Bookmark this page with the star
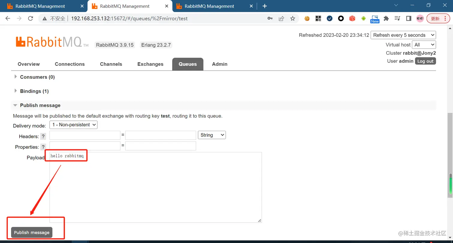The image size is (453, 243). pos(293,19)
